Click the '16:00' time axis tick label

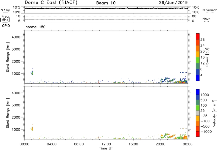[133, 144]
